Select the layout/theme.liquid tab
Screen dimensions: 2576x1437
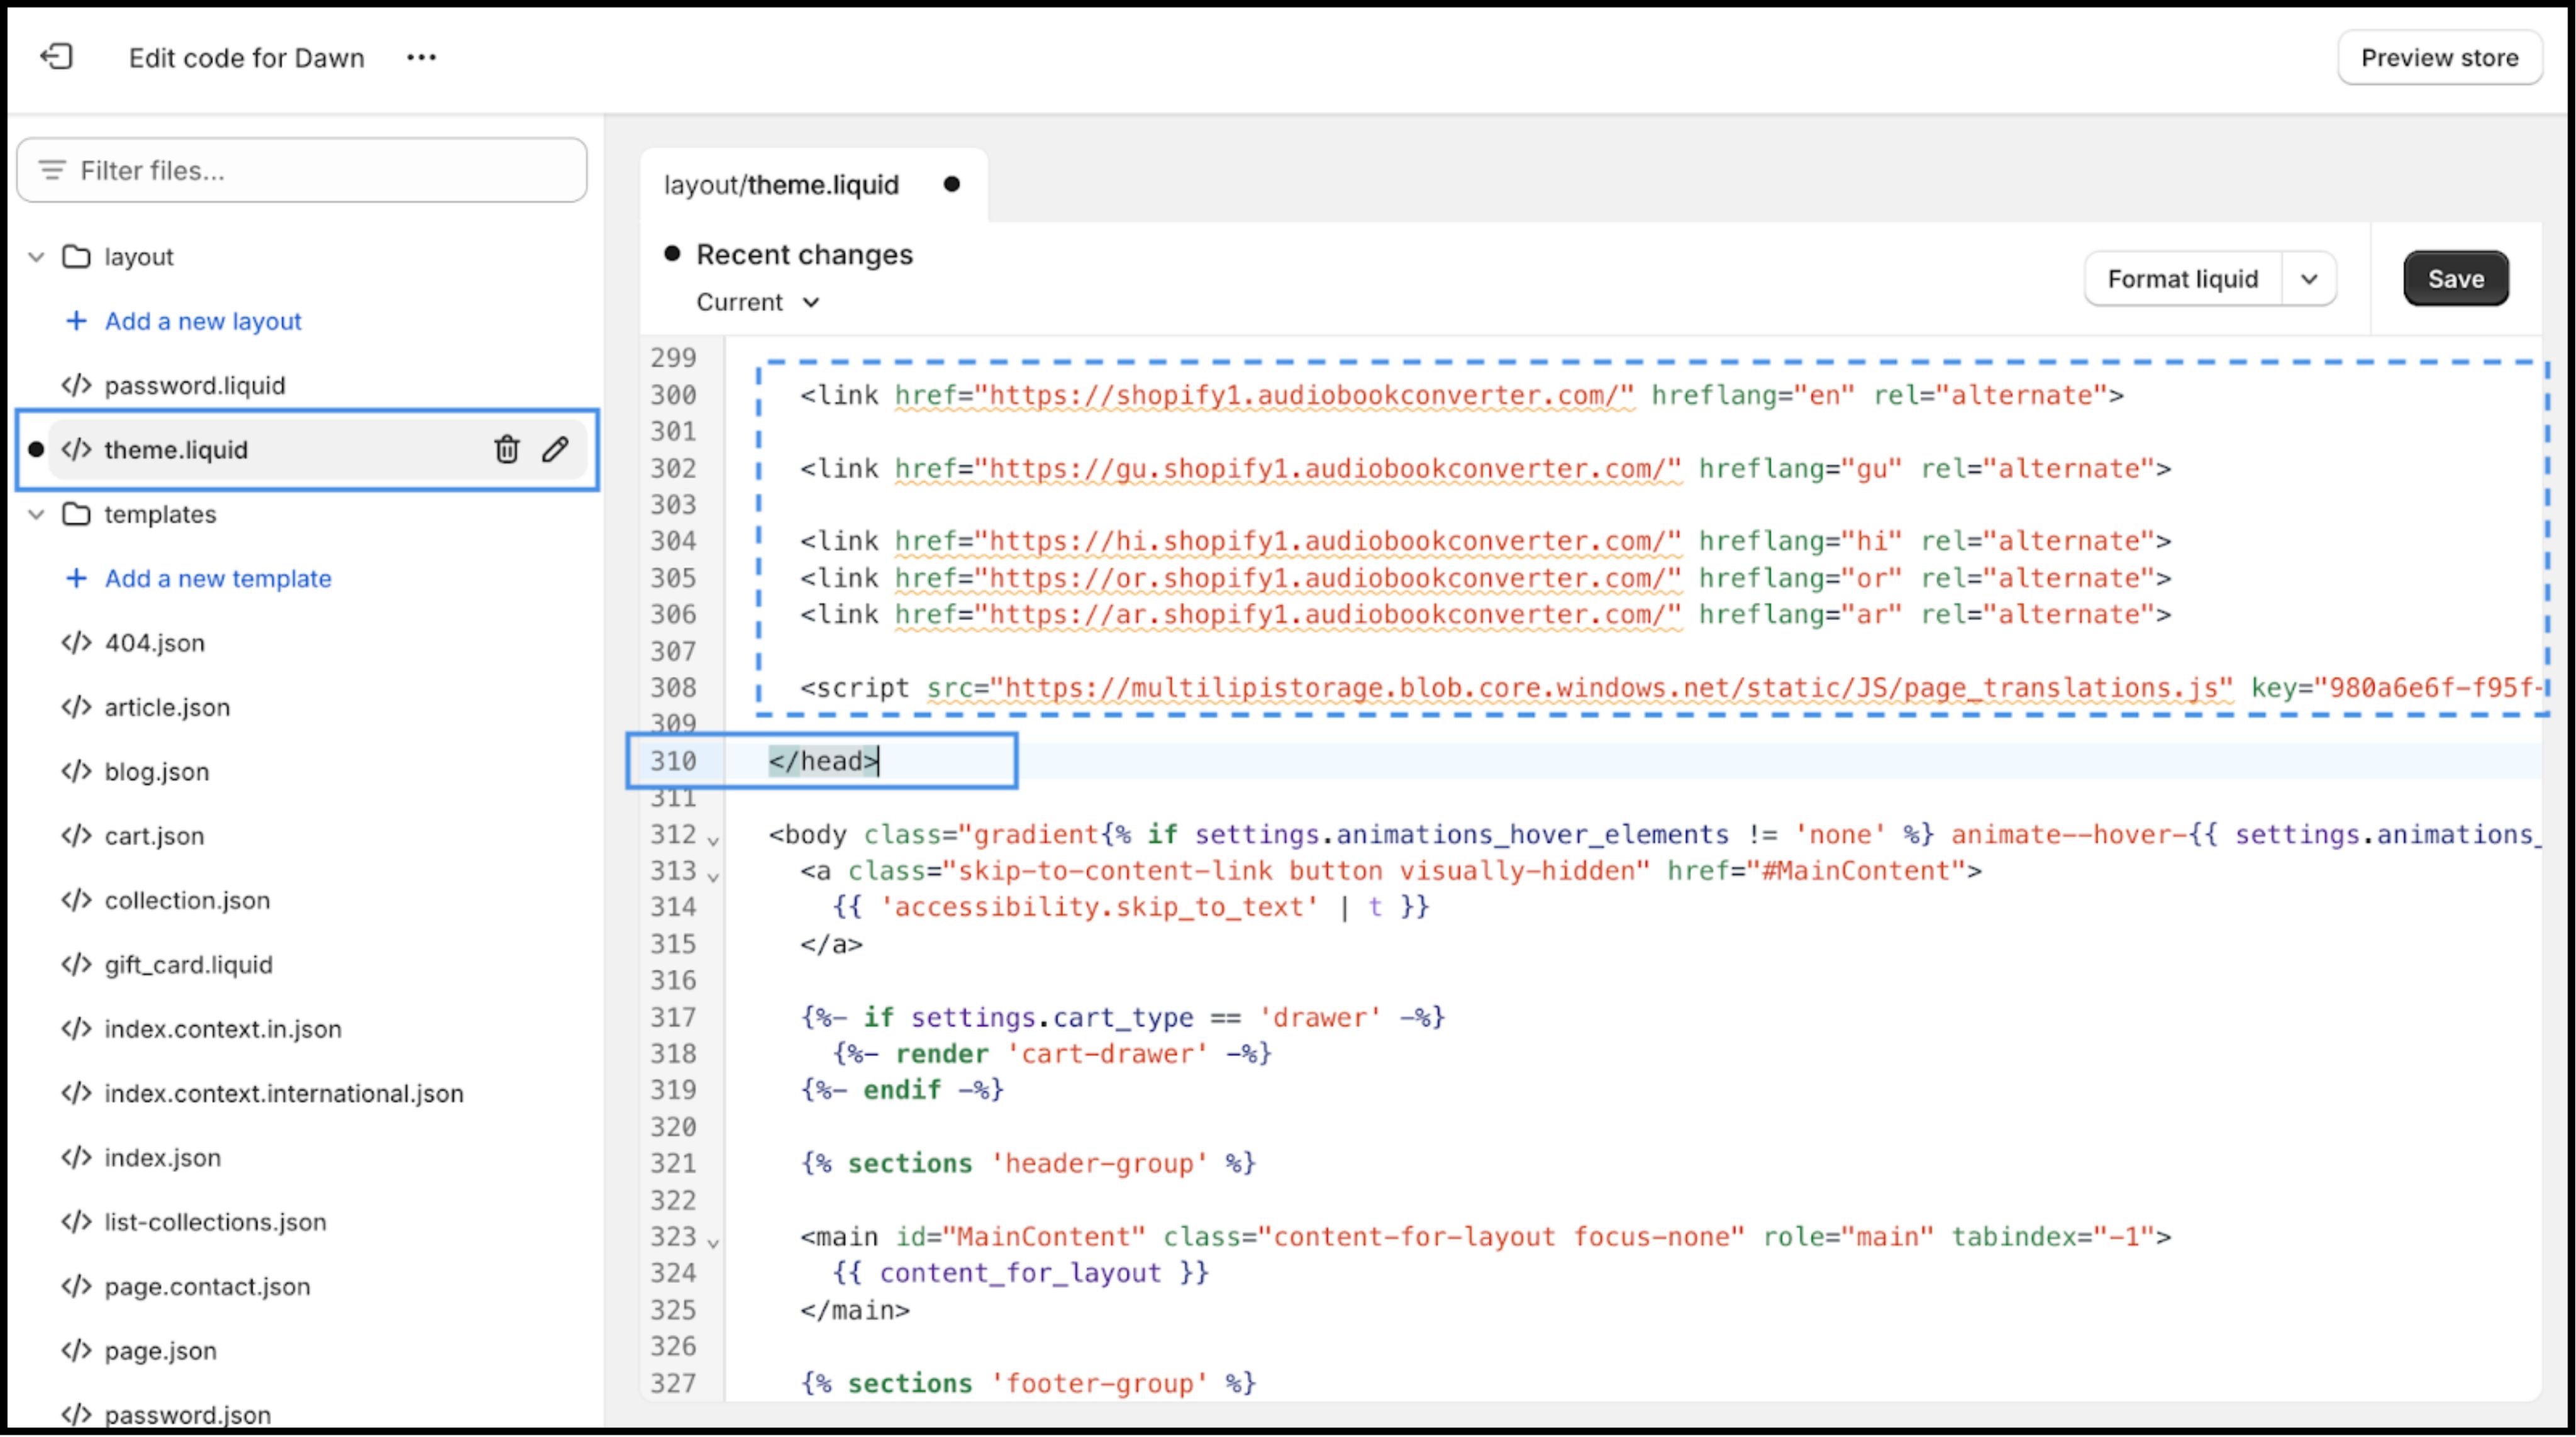point(781,184)
